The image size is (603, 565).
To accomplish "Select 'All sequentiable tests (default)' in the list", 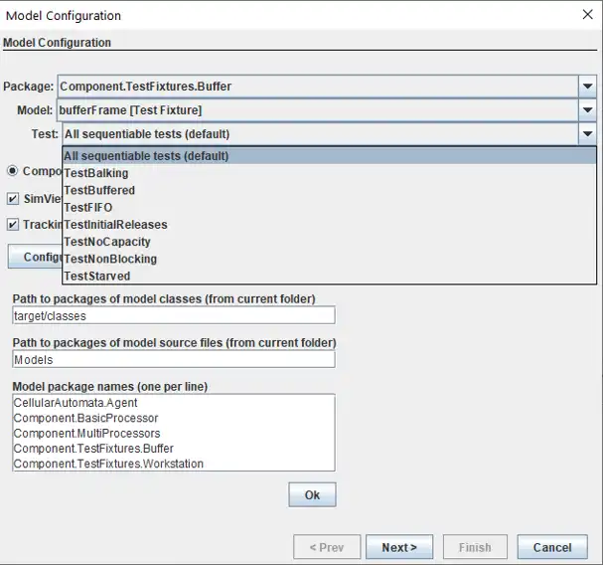I will click(x=330, y=156).
